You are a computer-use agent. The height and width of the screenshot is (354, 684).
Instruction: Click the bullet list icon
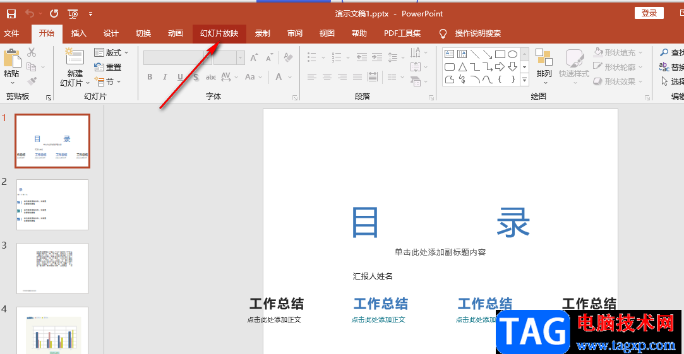pyautogui.click(x=312, y=57)
